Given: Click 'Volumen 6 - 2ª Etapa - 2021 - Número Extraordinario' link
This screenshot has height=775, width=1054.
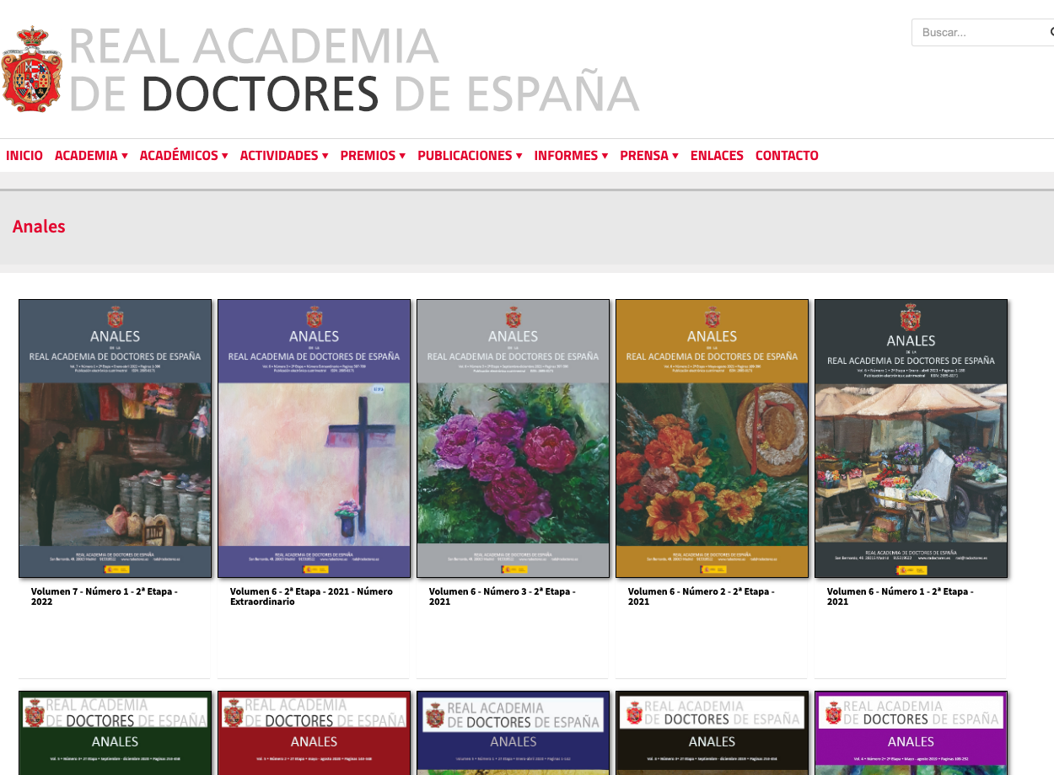Looking at the screenshot, I should coord(311,596).
